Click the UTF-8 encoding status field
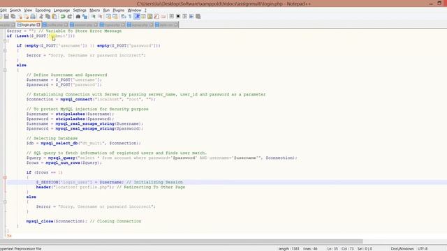The width and height of the screenshot is (447, 251). click(423, 248)
